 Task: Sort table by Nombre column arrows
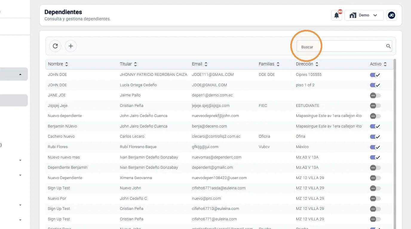coord(67,64)
